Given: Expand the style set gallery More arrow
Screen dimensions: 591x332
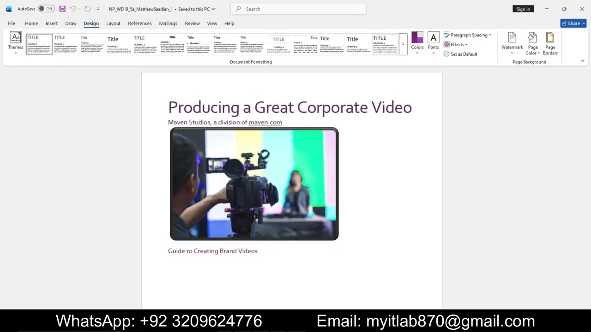Looking at the screenshot, I should click(x=403, y=44).
